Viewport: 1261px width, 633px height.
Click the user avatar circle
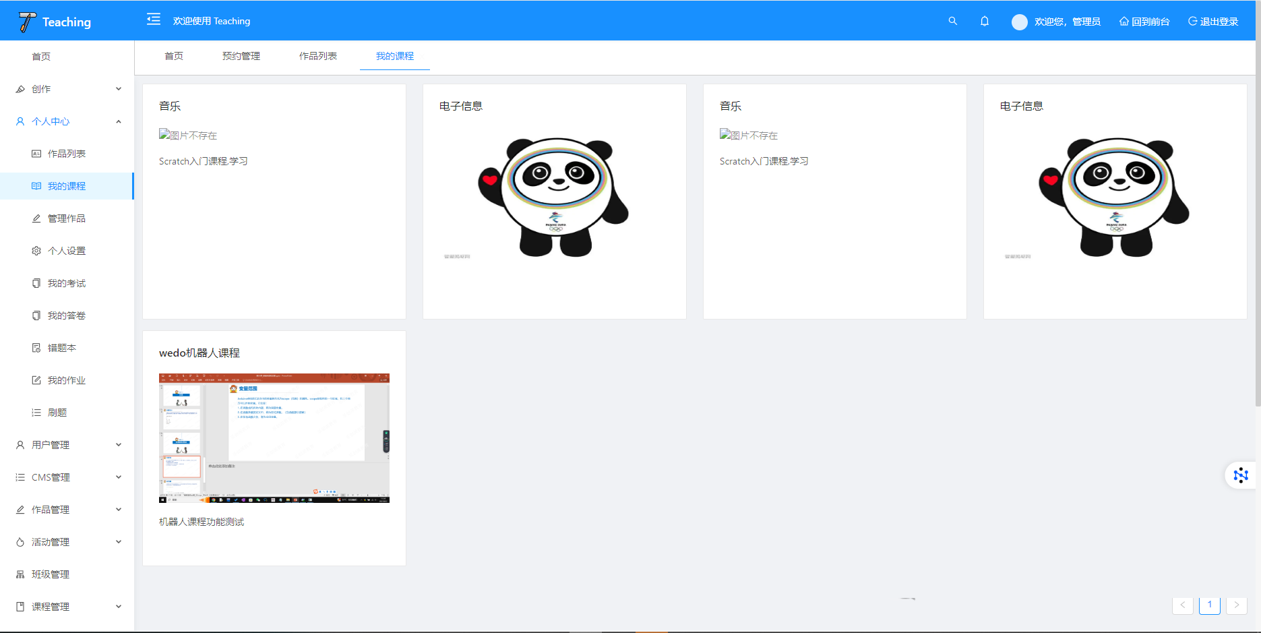pos(1019,22)
